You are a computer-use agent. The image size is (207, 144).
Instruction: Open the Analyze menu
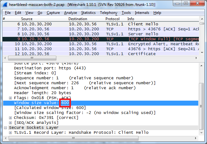70,13
